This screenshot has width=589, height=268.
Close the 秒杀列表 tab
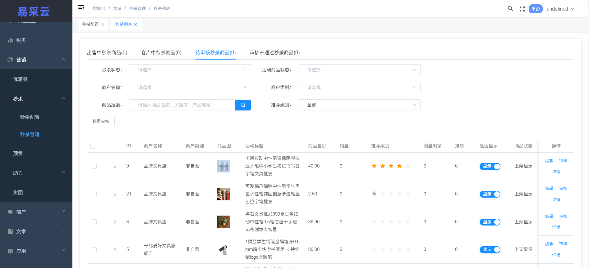[136, 25]
